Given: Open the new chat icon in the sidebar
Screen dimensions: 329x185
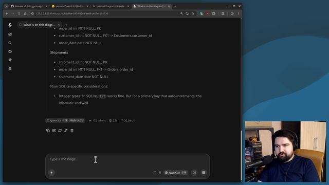Looking at the screenshot, I should click(x=10, y=34).
